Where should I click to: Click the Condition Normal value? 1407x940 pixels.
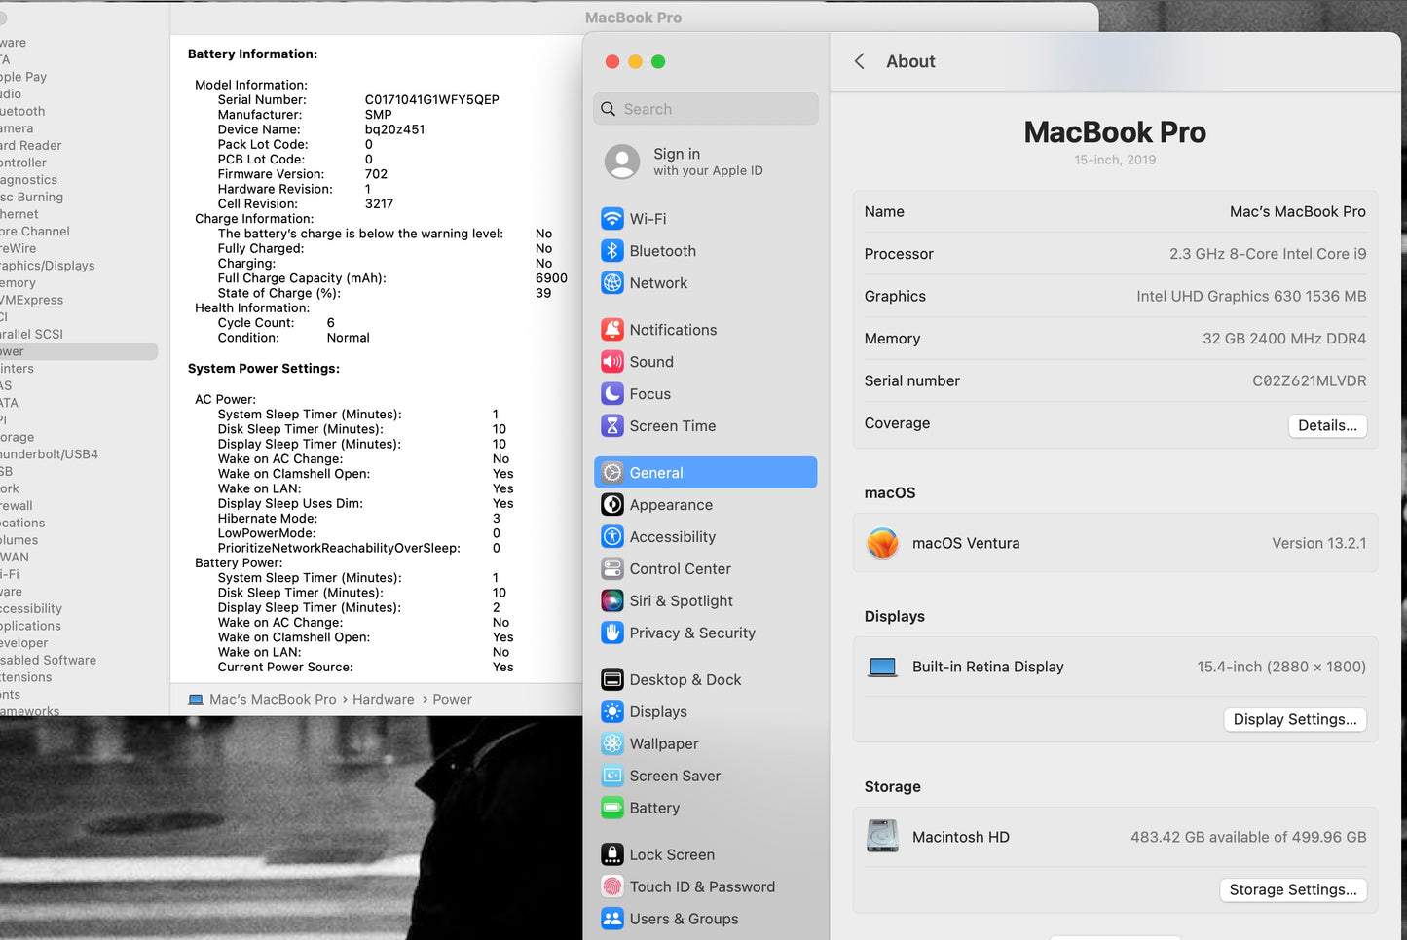click(x=348, y=338)
